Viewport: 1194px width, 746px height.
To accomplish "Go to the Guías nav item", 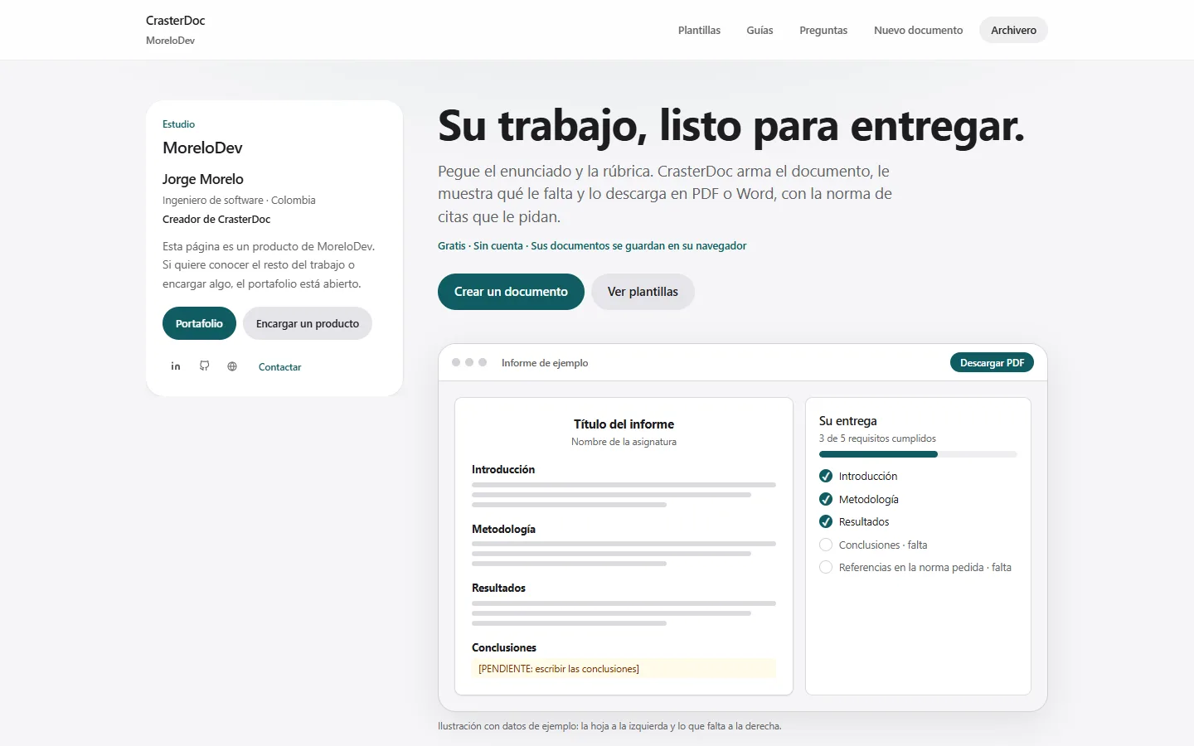I will (x=760, y=30).
